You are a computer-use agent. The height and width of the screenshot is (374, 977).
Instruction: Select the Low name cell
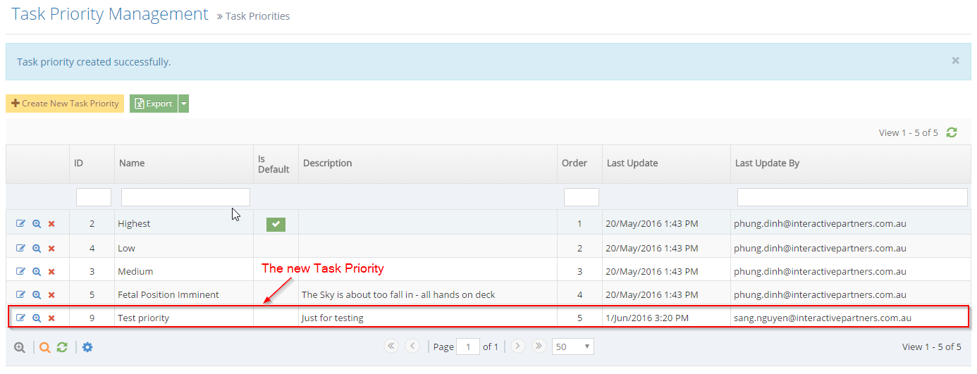184,248
